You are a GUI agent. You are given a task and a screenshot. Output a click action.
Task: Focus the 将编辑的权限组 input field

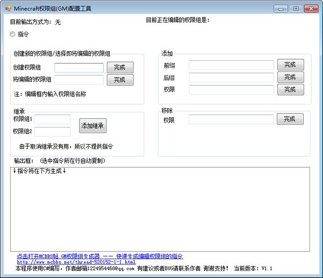tap(79, 80)
